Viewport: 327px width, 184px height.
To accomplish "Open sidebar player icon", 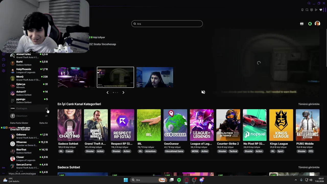I will [x=4, y=54].
